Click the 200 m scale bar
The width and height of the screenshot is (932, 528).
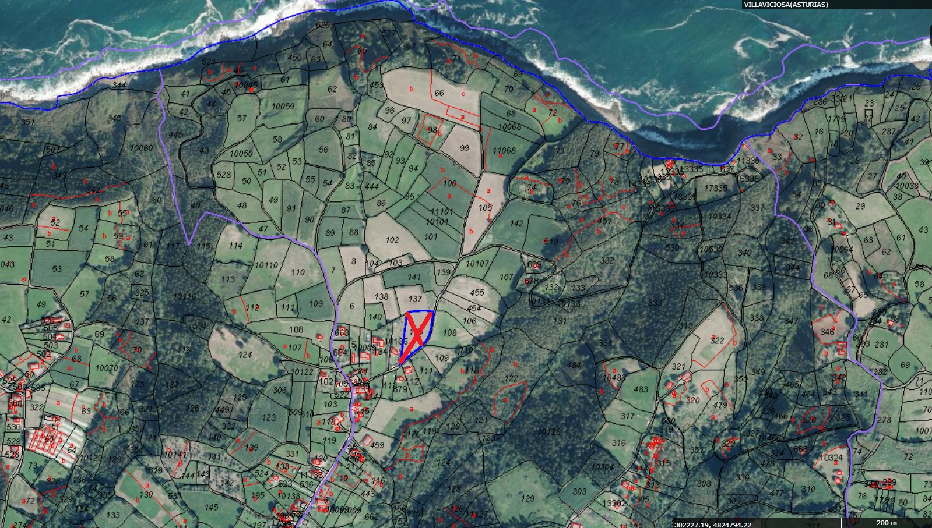tap(886, 523)
